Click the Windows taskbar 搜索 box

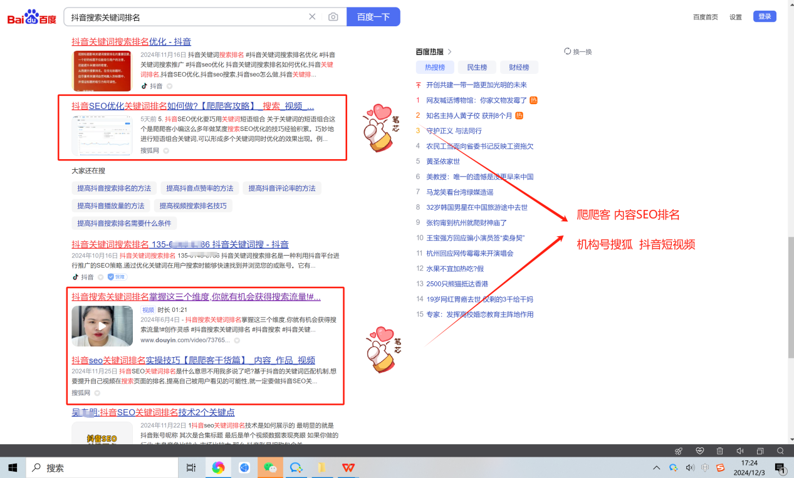[x=102, y=467]
